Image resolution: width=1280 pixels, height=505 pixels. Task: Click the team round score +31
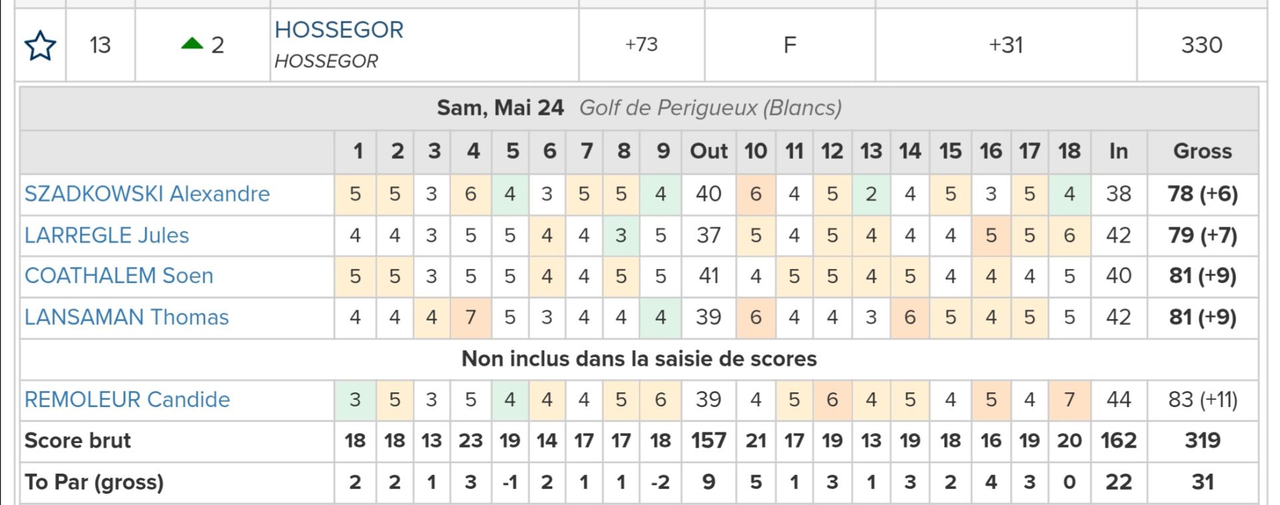(1005, 45)
